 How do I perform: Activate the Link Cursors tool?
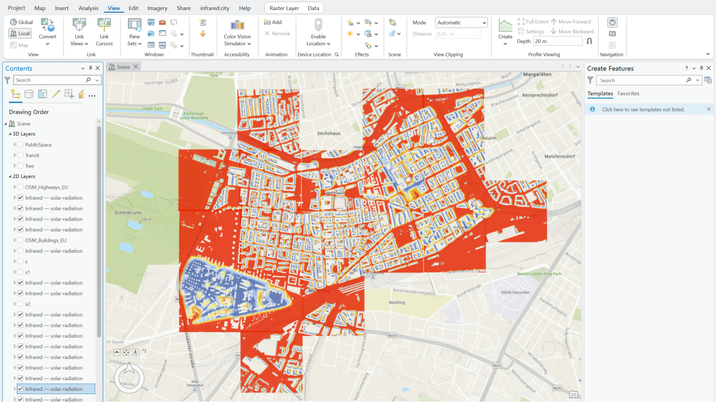point(104,32)
